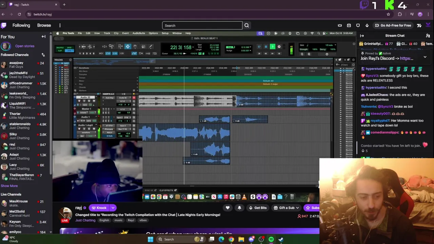Enable Shuffle edit mode in Pro Tools
Image resolution: width=434 pixels, height=244 pixels.
pyautogui.click(x=60, y=48)
